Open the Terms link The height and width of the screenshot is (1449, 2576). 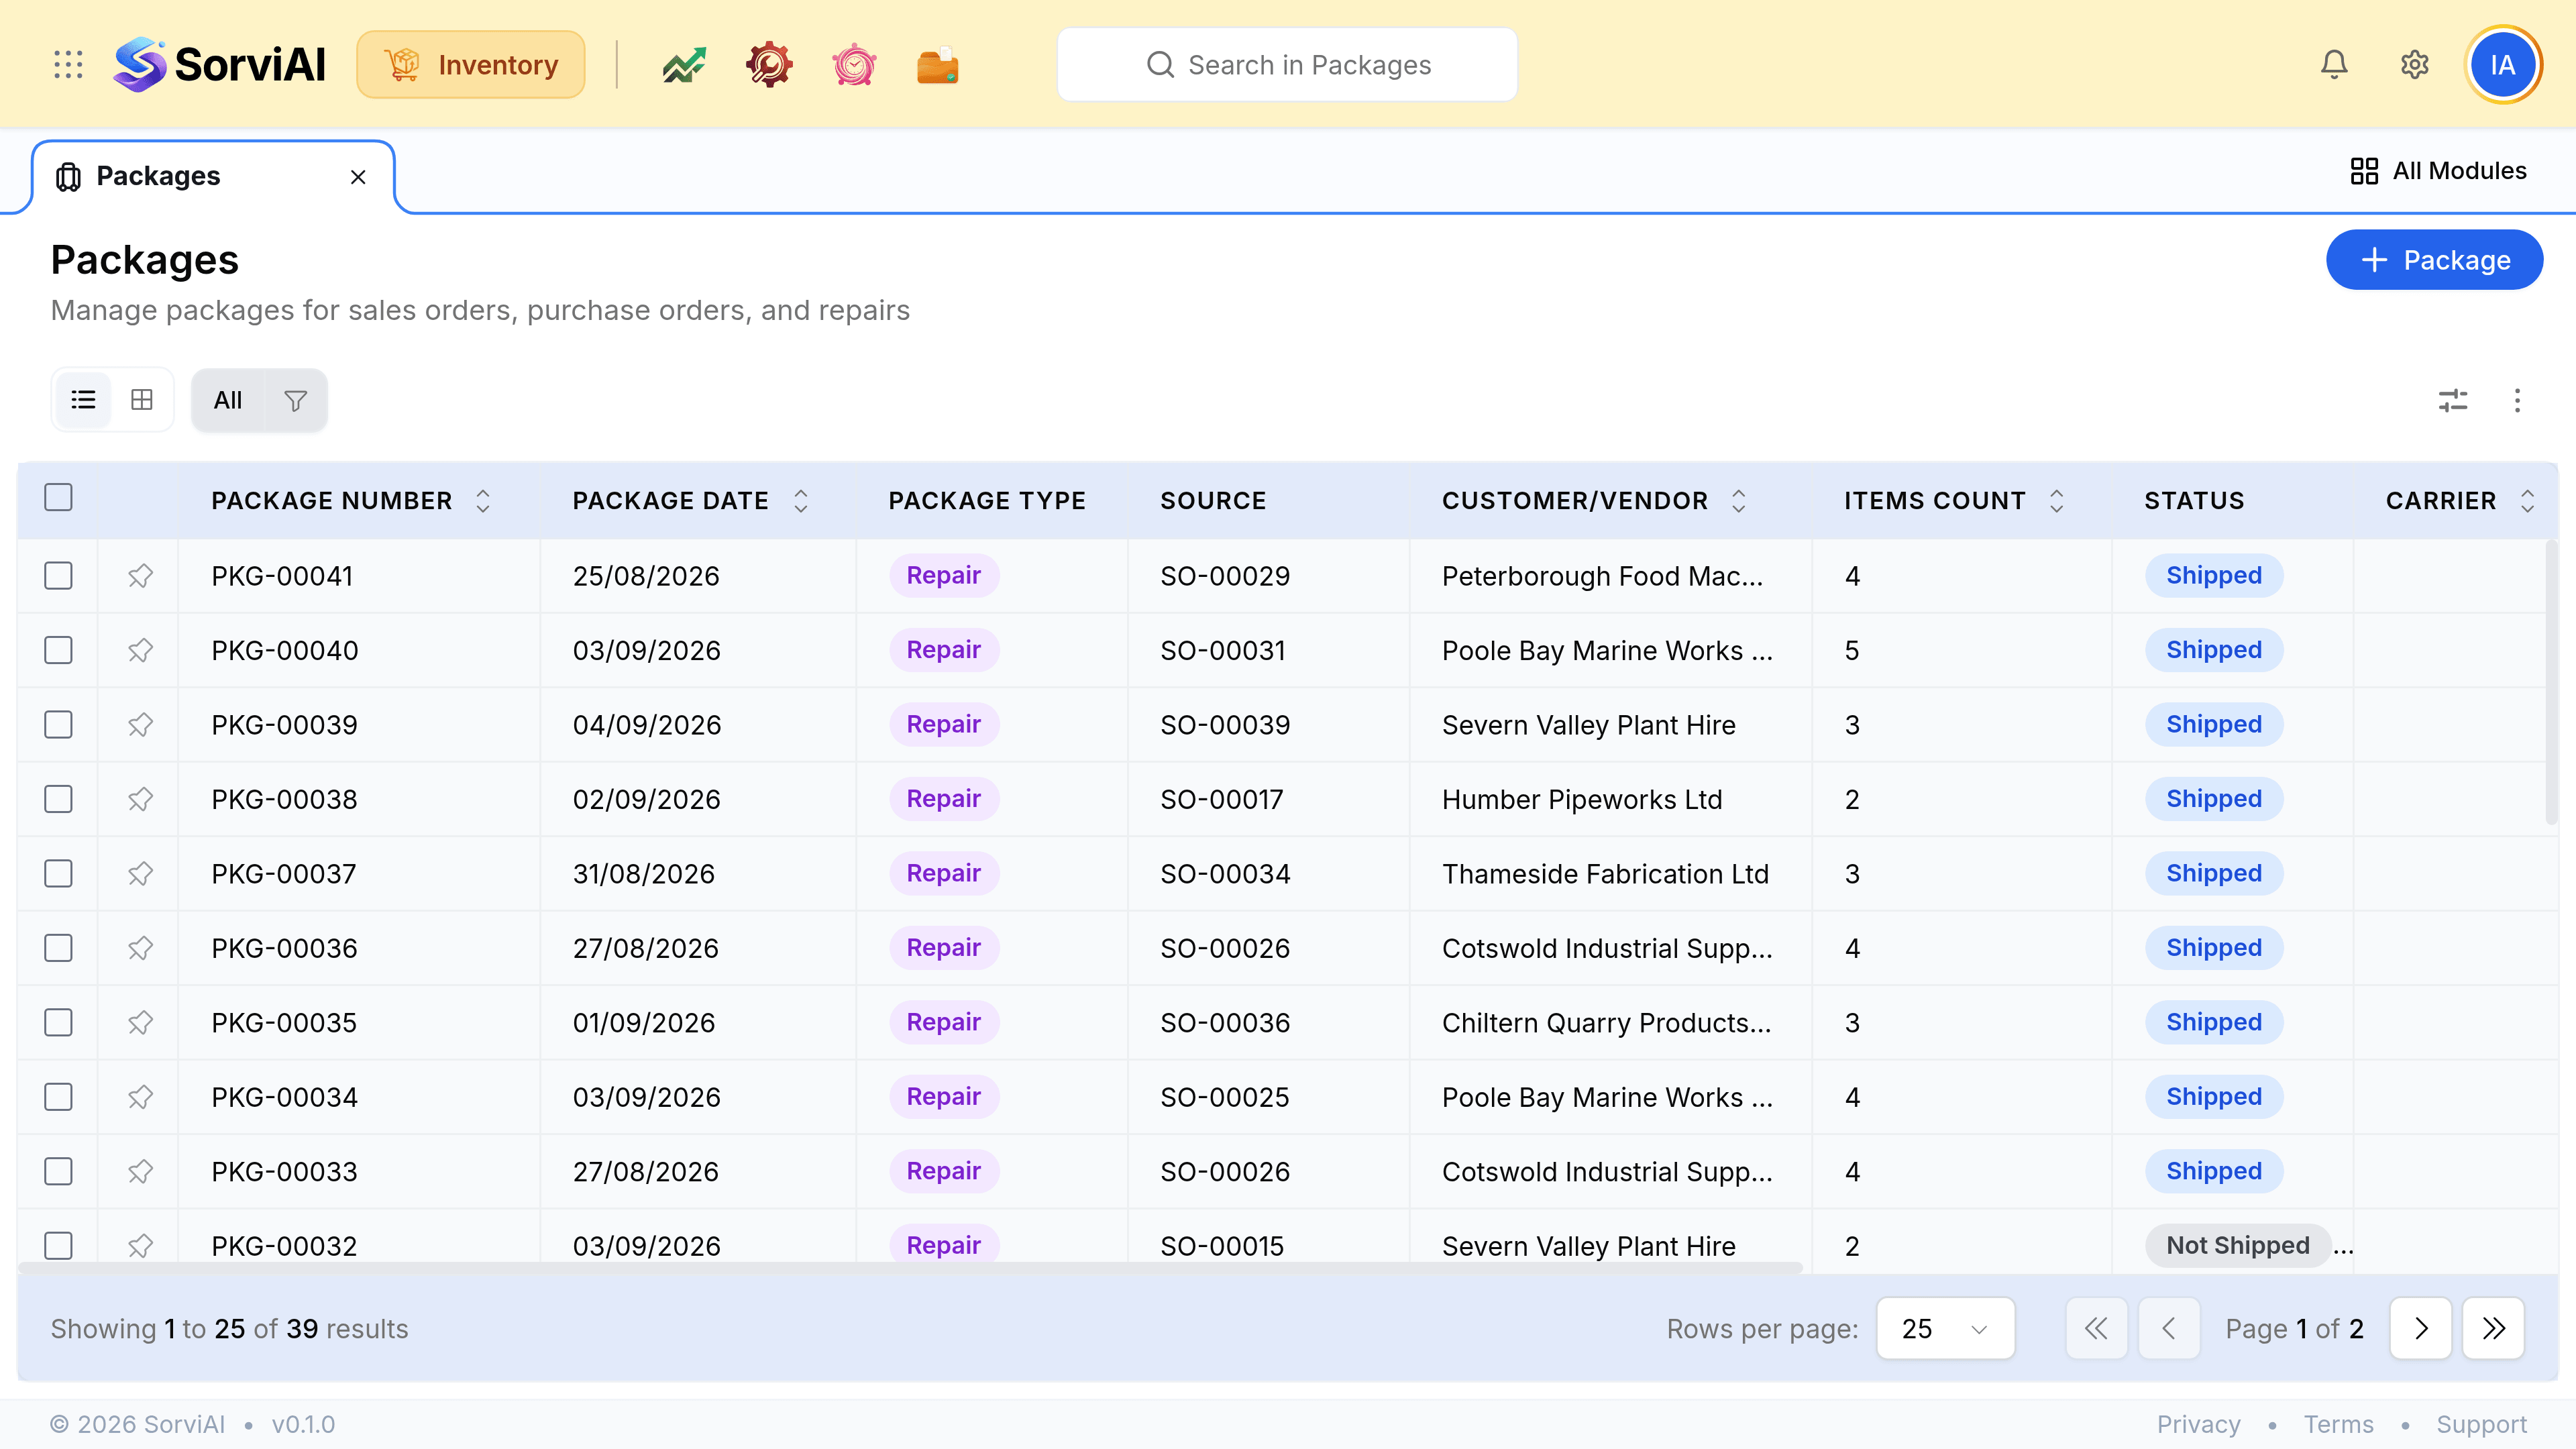(x=2338, y=1424)
